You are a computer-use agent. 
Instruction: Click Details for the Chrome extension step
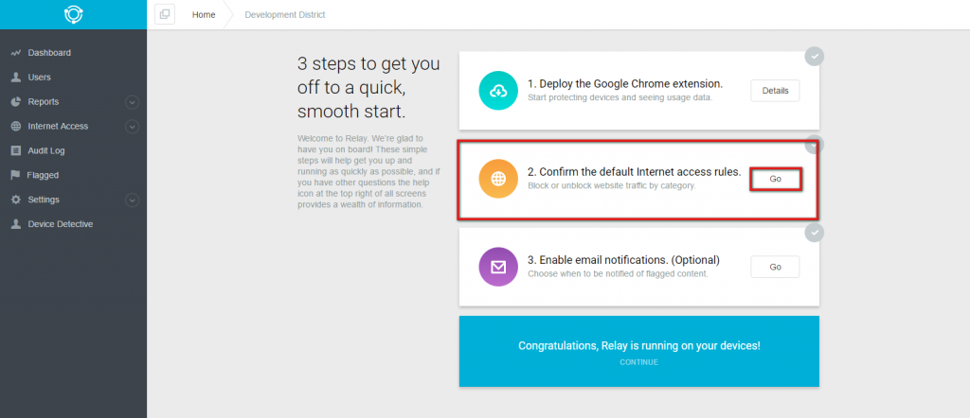coord(775,91)
